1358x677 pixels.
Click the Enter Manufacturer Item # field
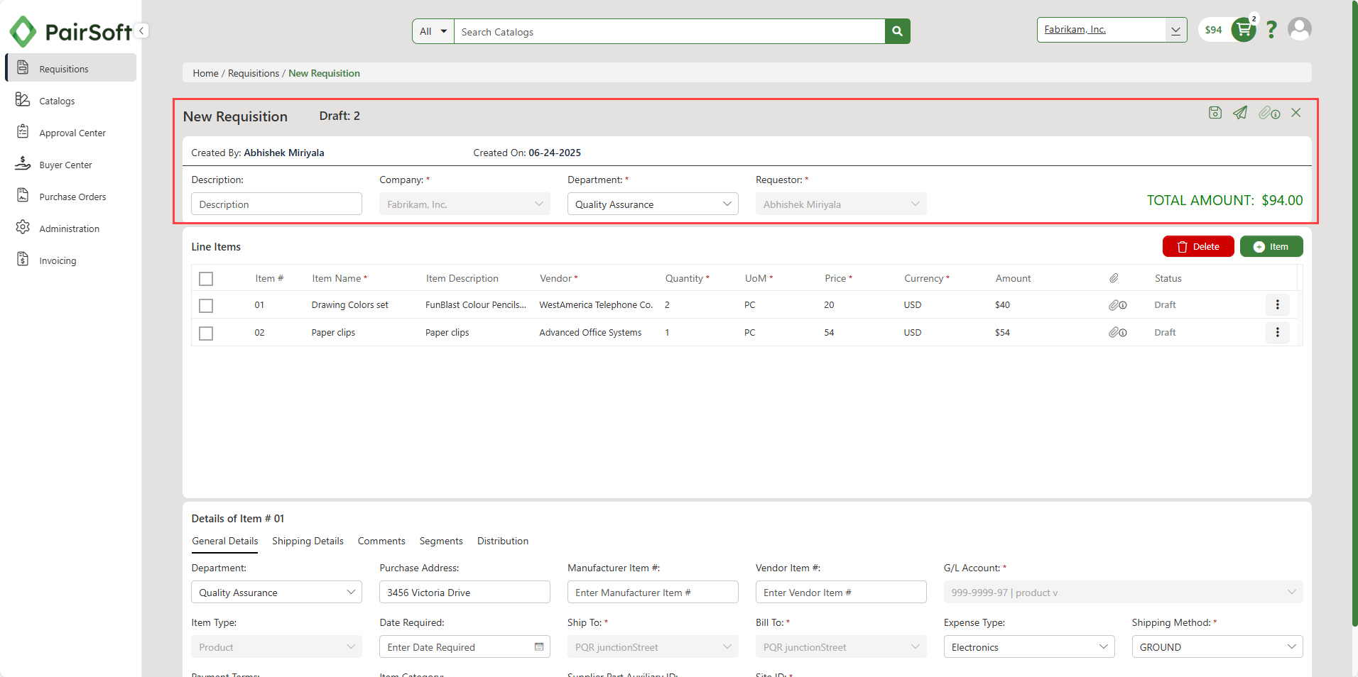coord(653,592)
